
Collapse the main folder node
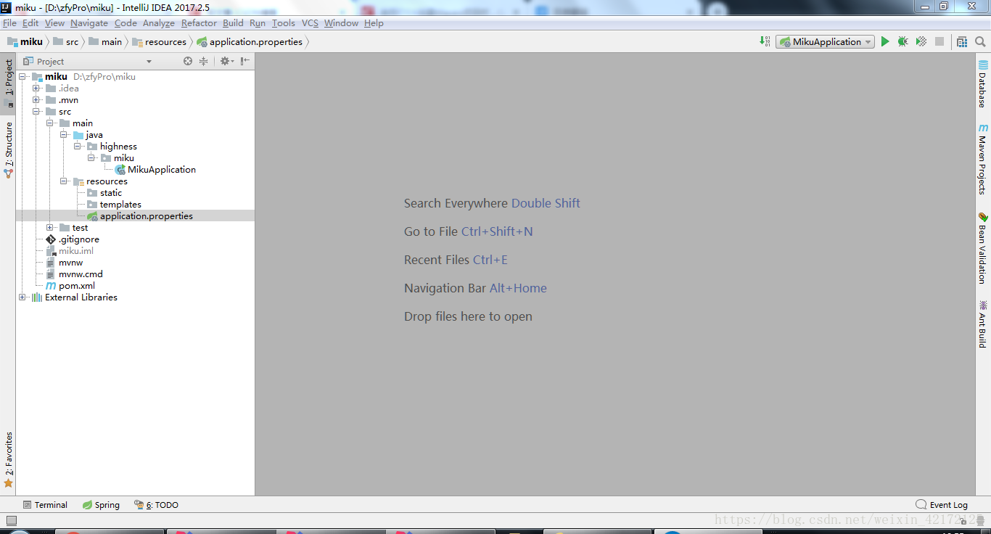click(x=50, y=123)
